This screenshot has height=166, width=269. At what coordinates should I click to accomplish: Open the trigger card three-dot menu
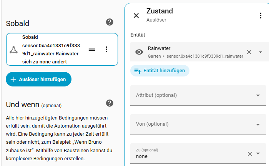107,50
